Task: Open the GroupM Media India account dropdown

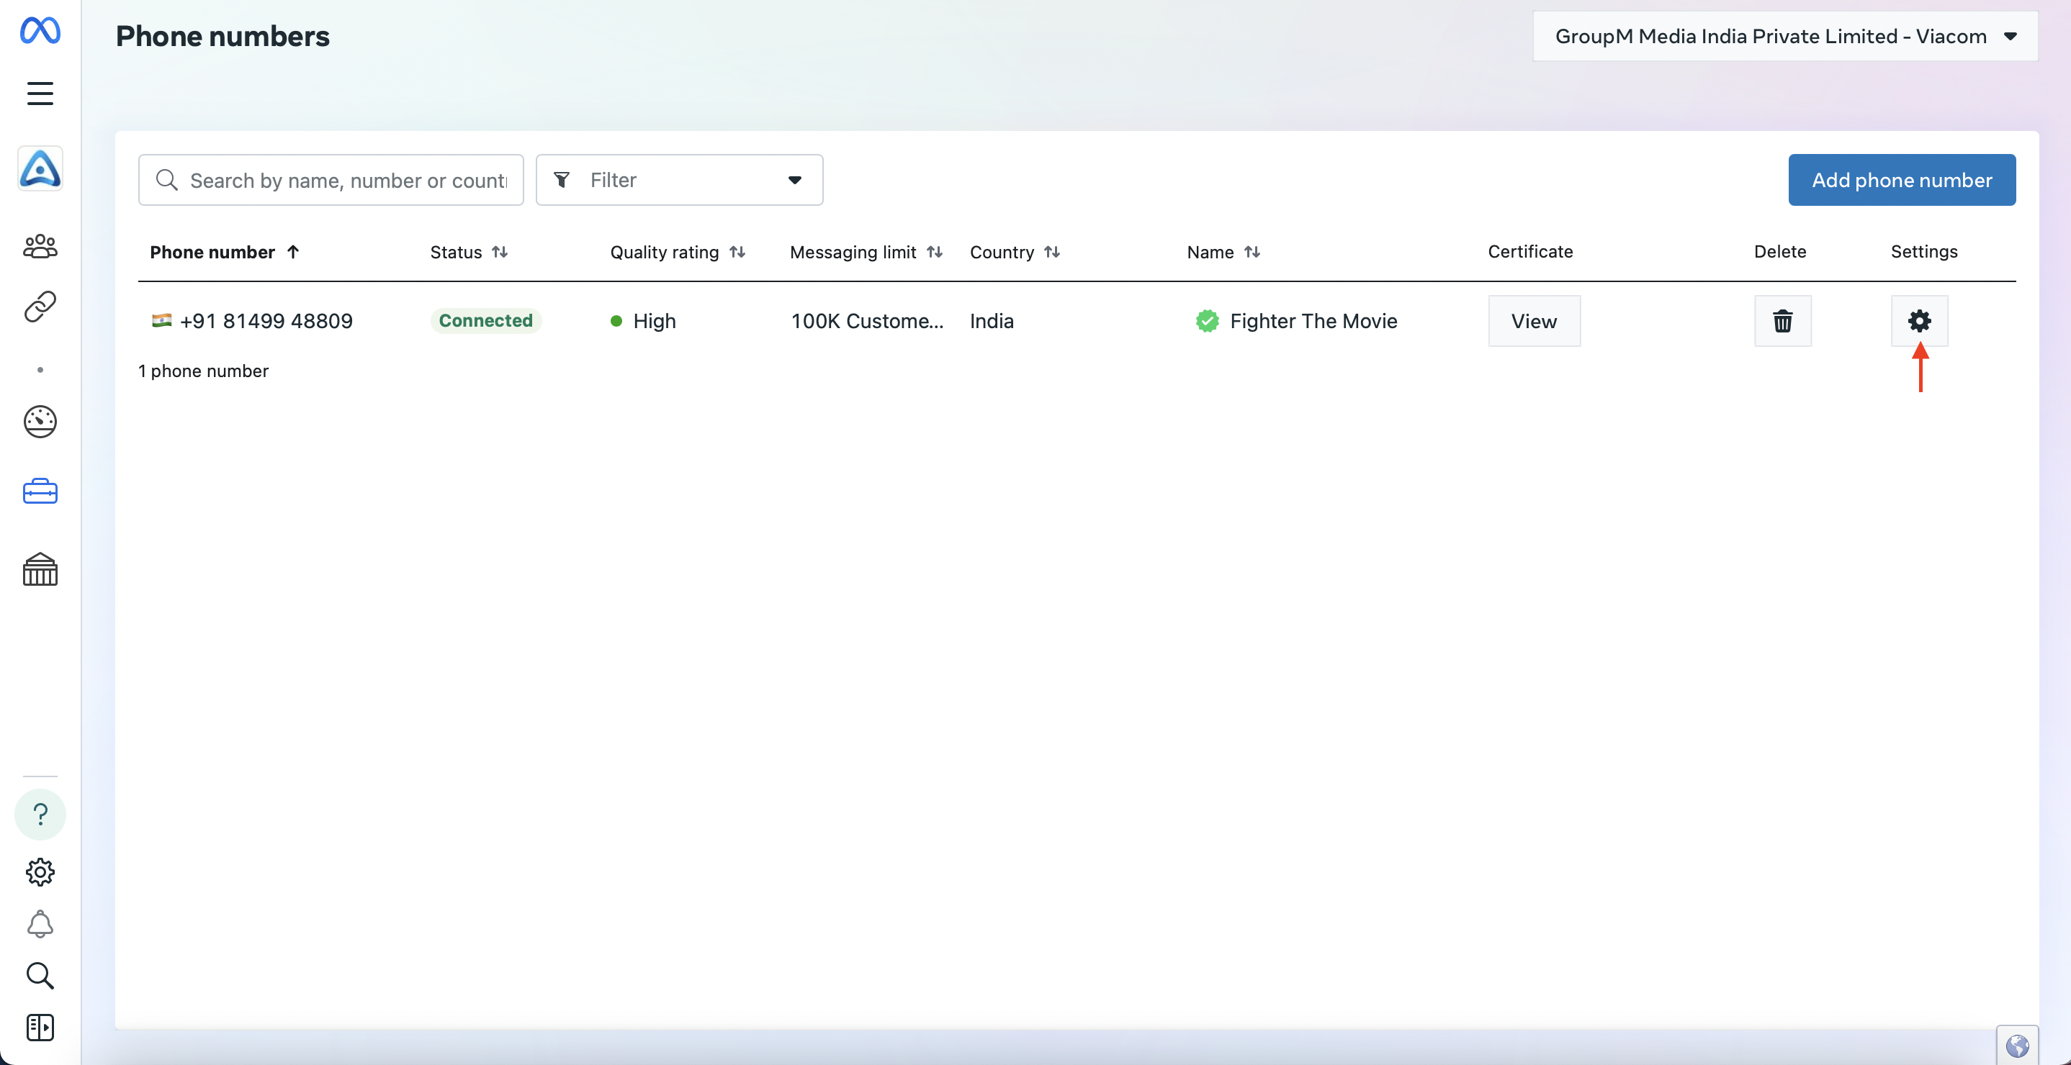Action: 1785,35
